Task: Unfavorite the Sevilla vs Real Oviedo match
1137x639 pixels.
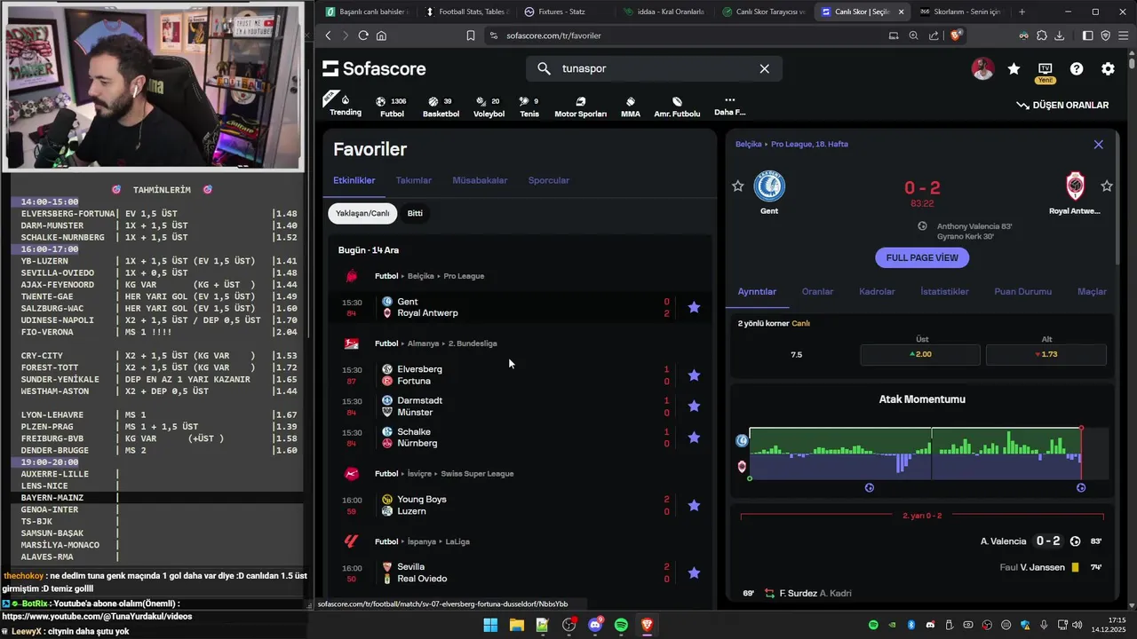Action: click(694, 572)
